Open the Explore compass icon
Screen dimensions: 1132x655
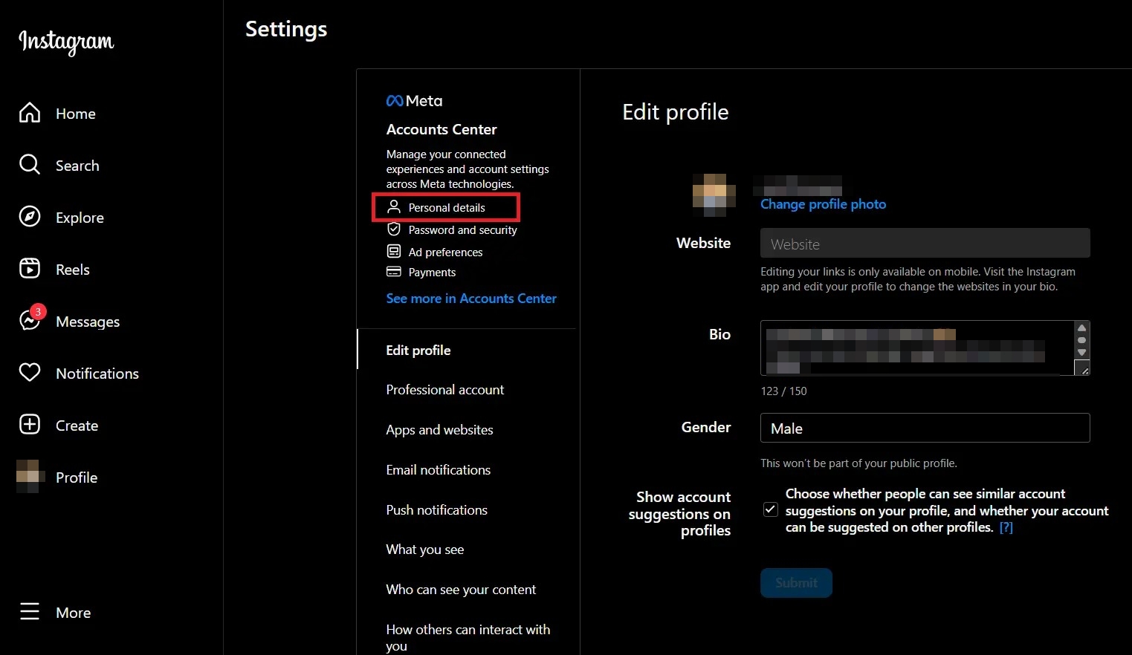[x=30, y=217]
